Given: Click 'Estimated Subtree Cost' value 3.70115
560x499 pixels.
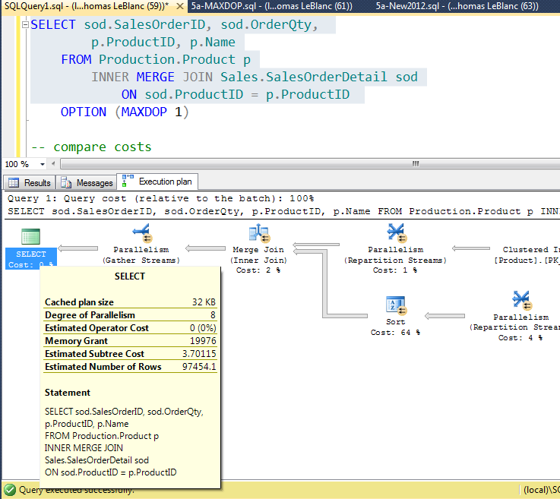Looking at the screenshot, I should tap(199, 354).
